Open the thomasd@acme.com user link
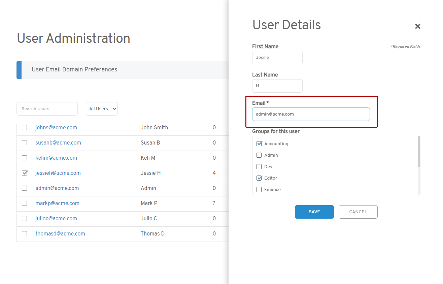Viewport: 443px width, 284px height. pos(60,234)
